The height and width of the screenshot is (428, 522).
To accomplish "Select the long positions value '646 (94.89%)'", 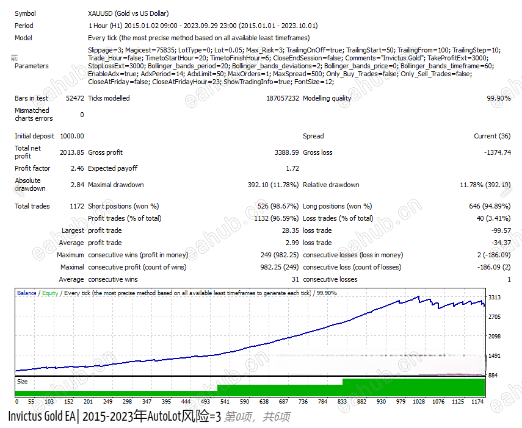I will [x=490, y=206].
